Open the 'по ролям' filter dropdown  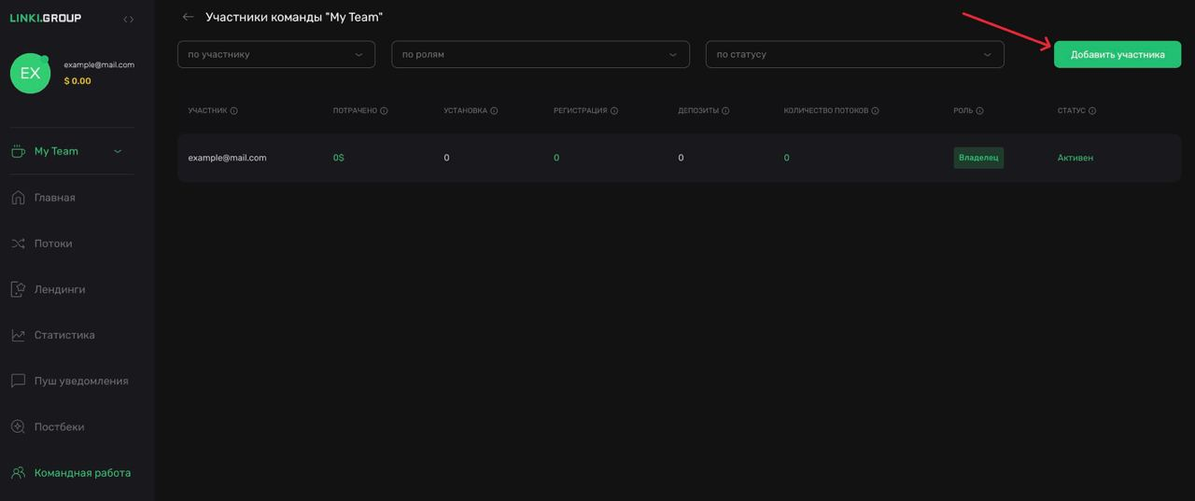pos(540,54)
